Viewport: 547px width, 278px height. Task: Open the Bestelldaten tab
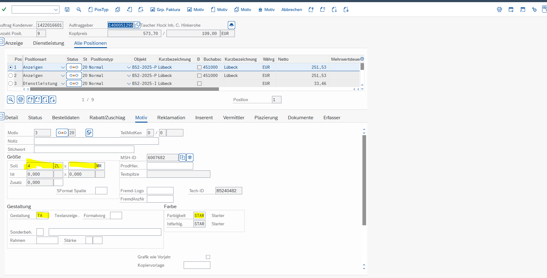[66, 118]
